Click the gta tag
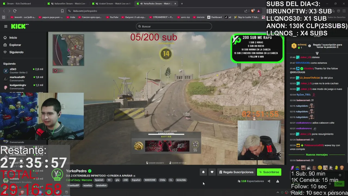348x196 pixels. 117,180
